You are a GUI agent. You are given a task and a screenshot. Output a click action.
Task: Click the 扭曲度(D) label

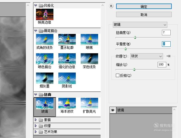[123, 33]
